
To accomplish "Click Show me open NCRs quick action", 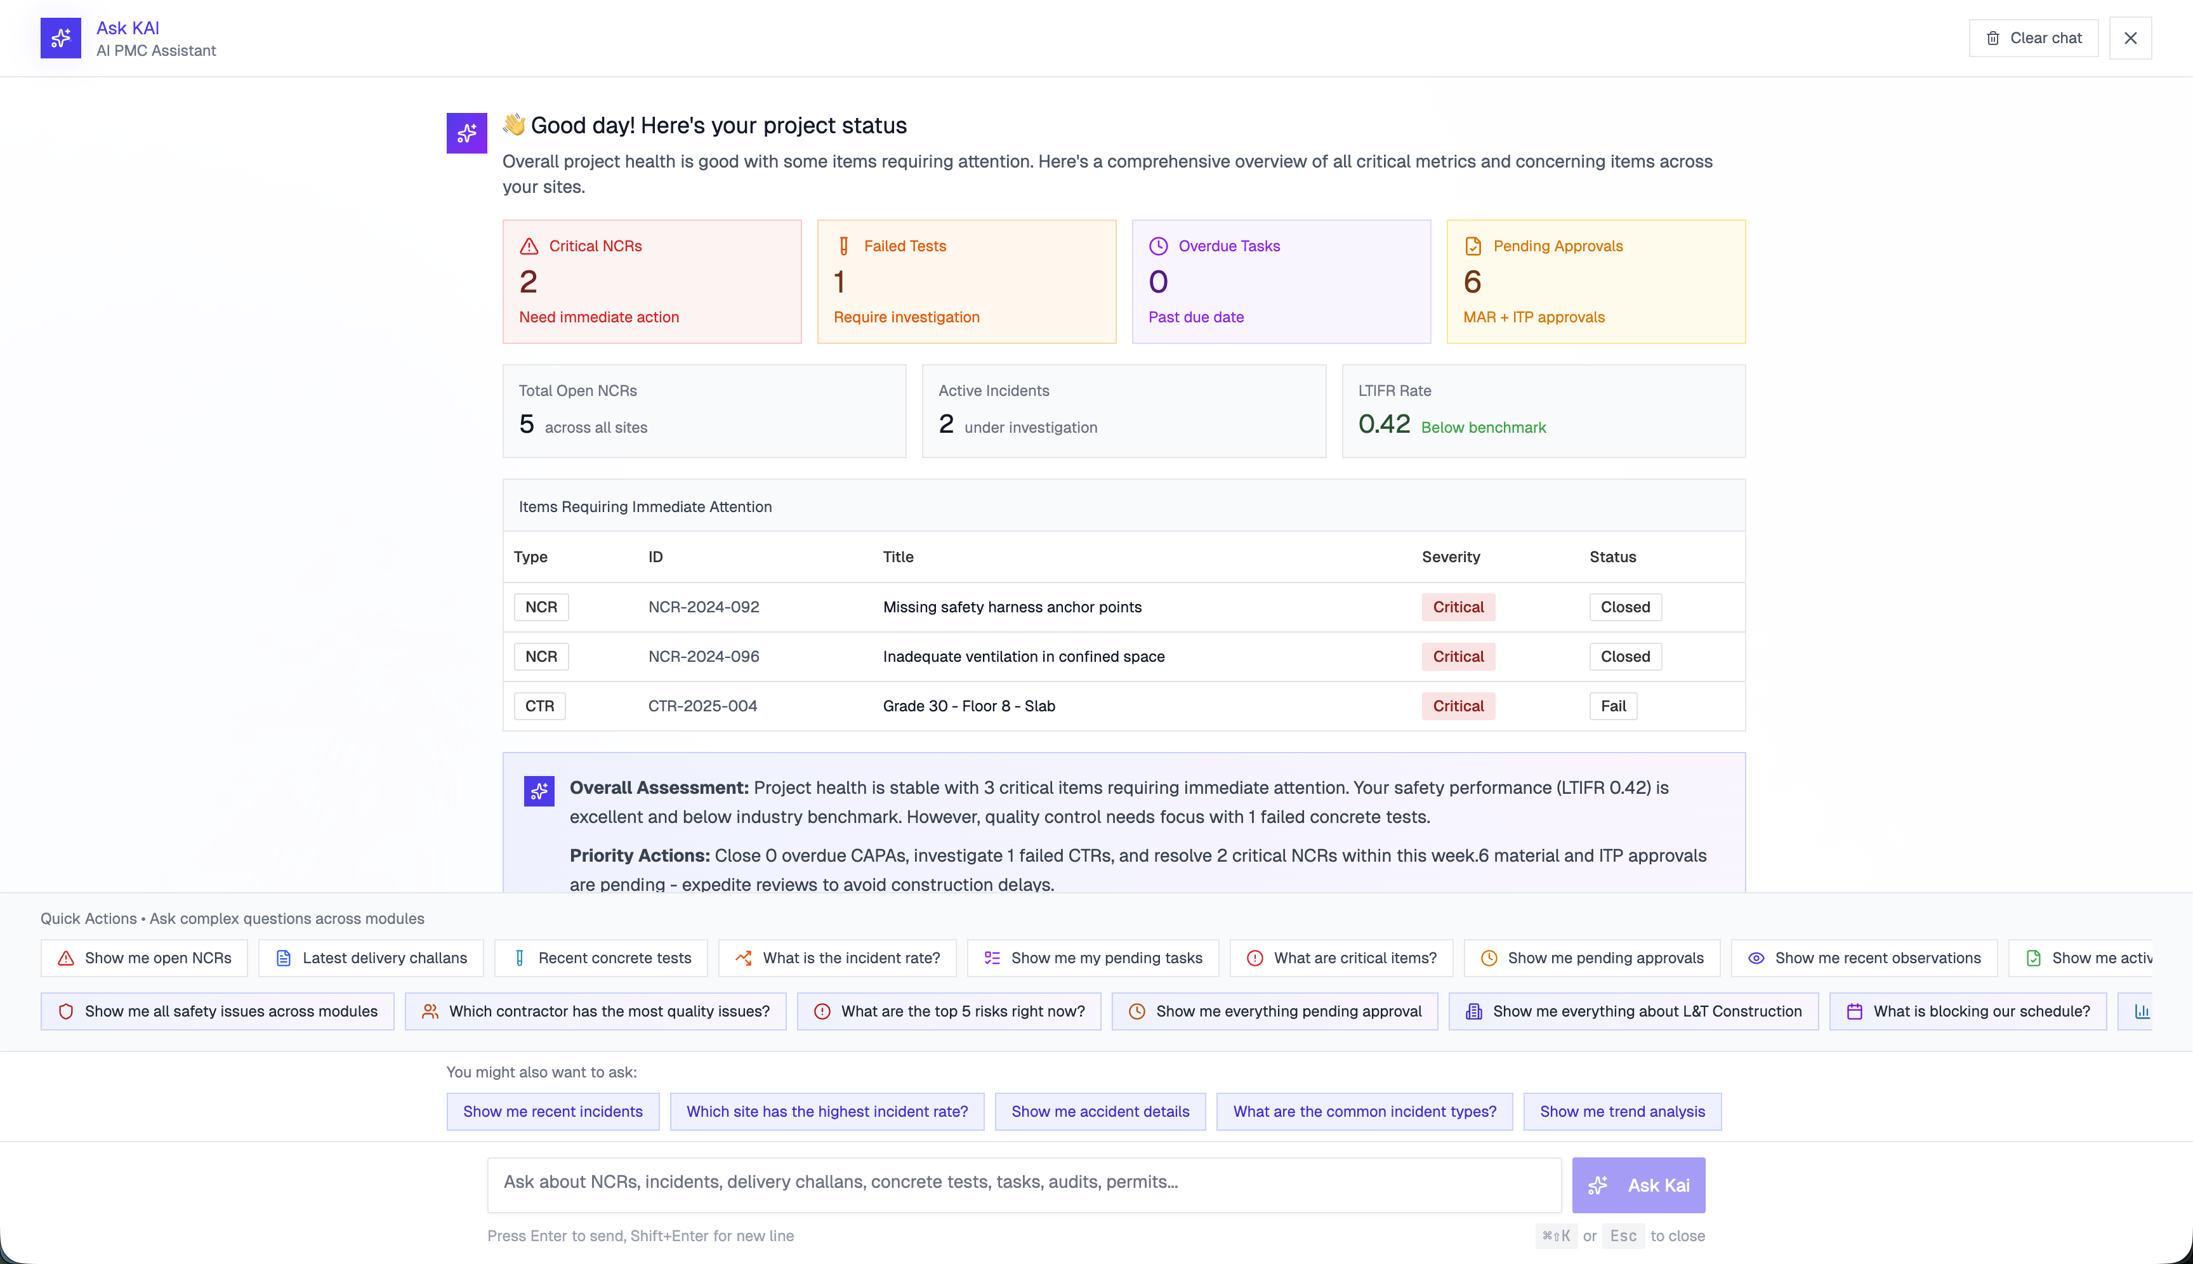I will click(x=144, y=958).
